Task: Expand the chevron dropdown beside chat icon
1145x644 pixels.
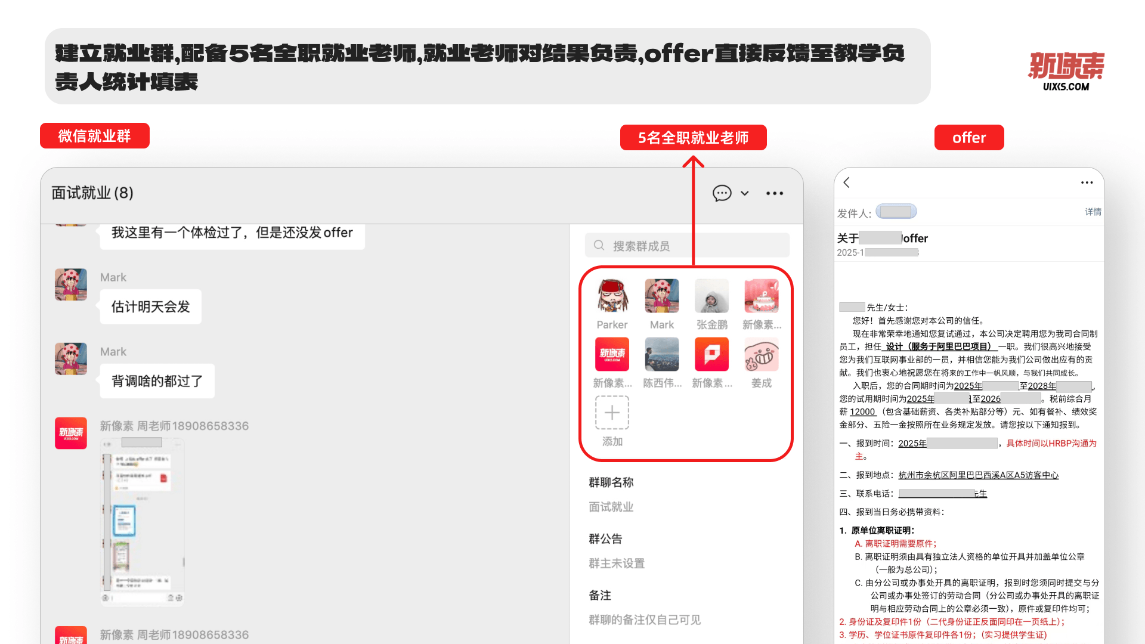Action: 745,193
